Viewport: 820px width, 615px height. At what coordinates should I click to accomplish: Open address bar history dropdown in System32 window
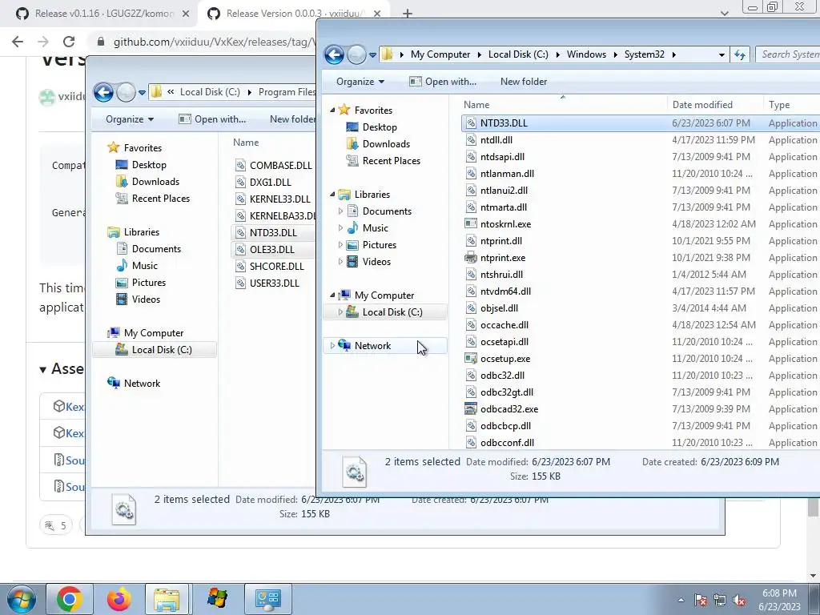coord(722,54)
